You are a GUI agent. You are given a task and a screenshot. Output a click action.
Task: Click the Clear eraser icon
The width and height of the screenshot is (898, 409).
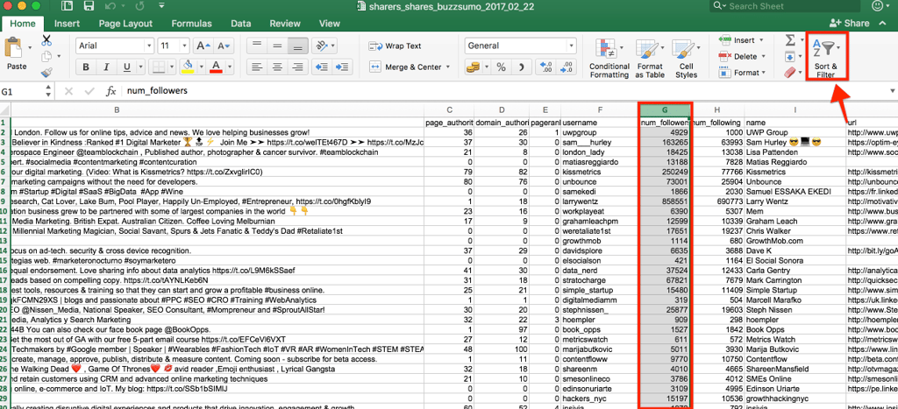coord(789,73)
